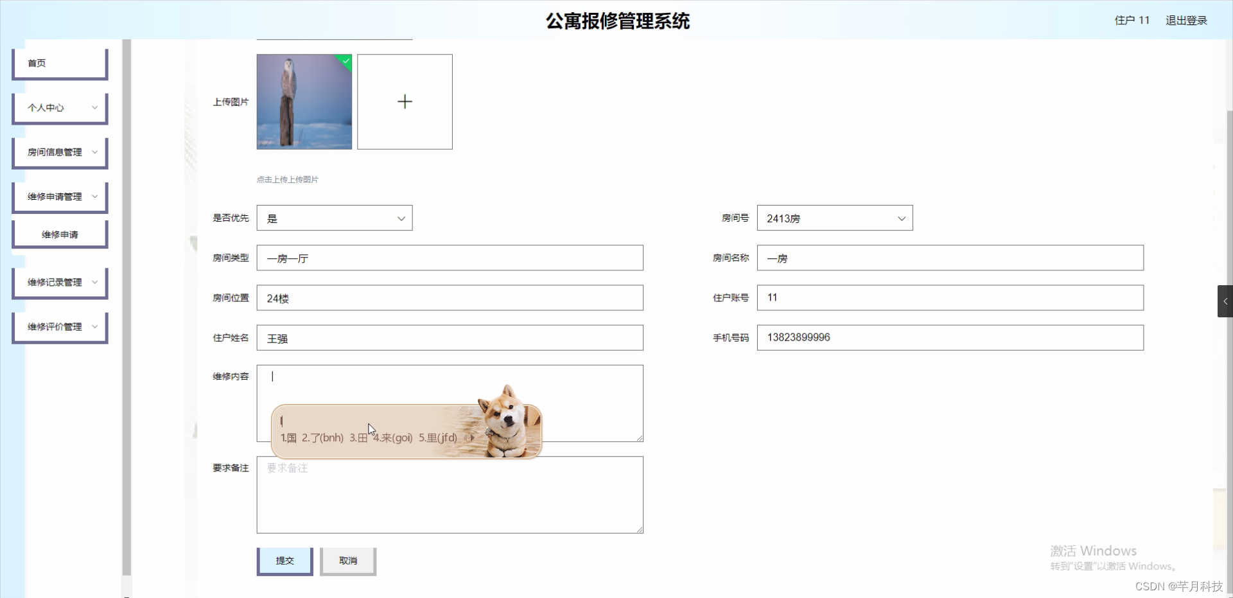Expand the 维修记录管理 sidebar menu
1233x598 pixels.
point(59,282)
